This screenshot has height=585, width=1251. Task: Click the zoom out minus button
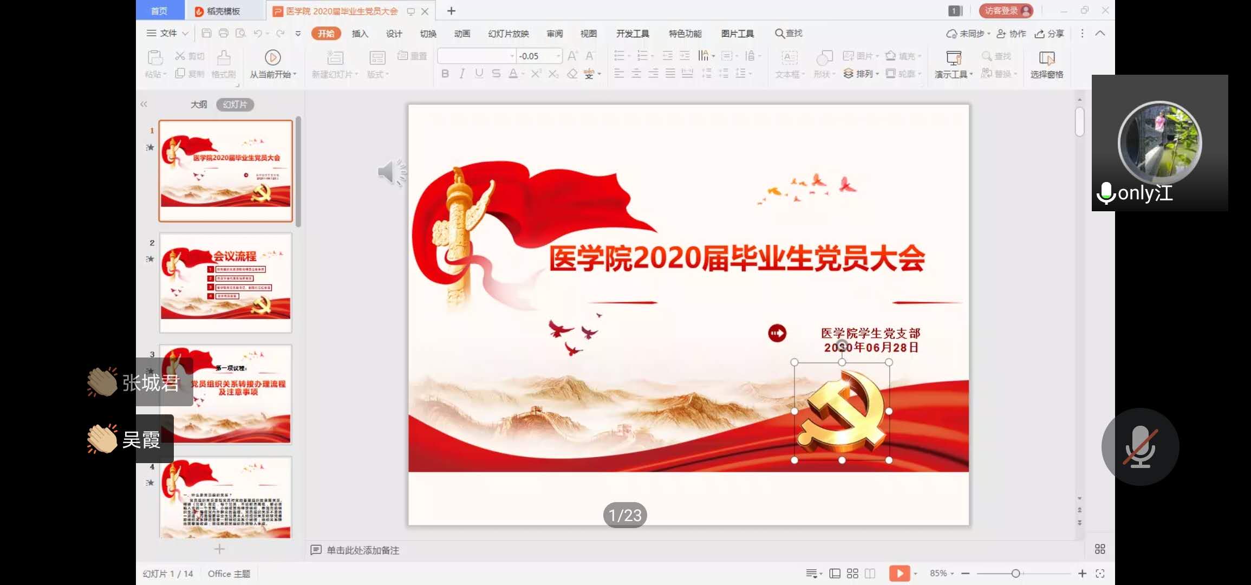(x=965, y=573)
